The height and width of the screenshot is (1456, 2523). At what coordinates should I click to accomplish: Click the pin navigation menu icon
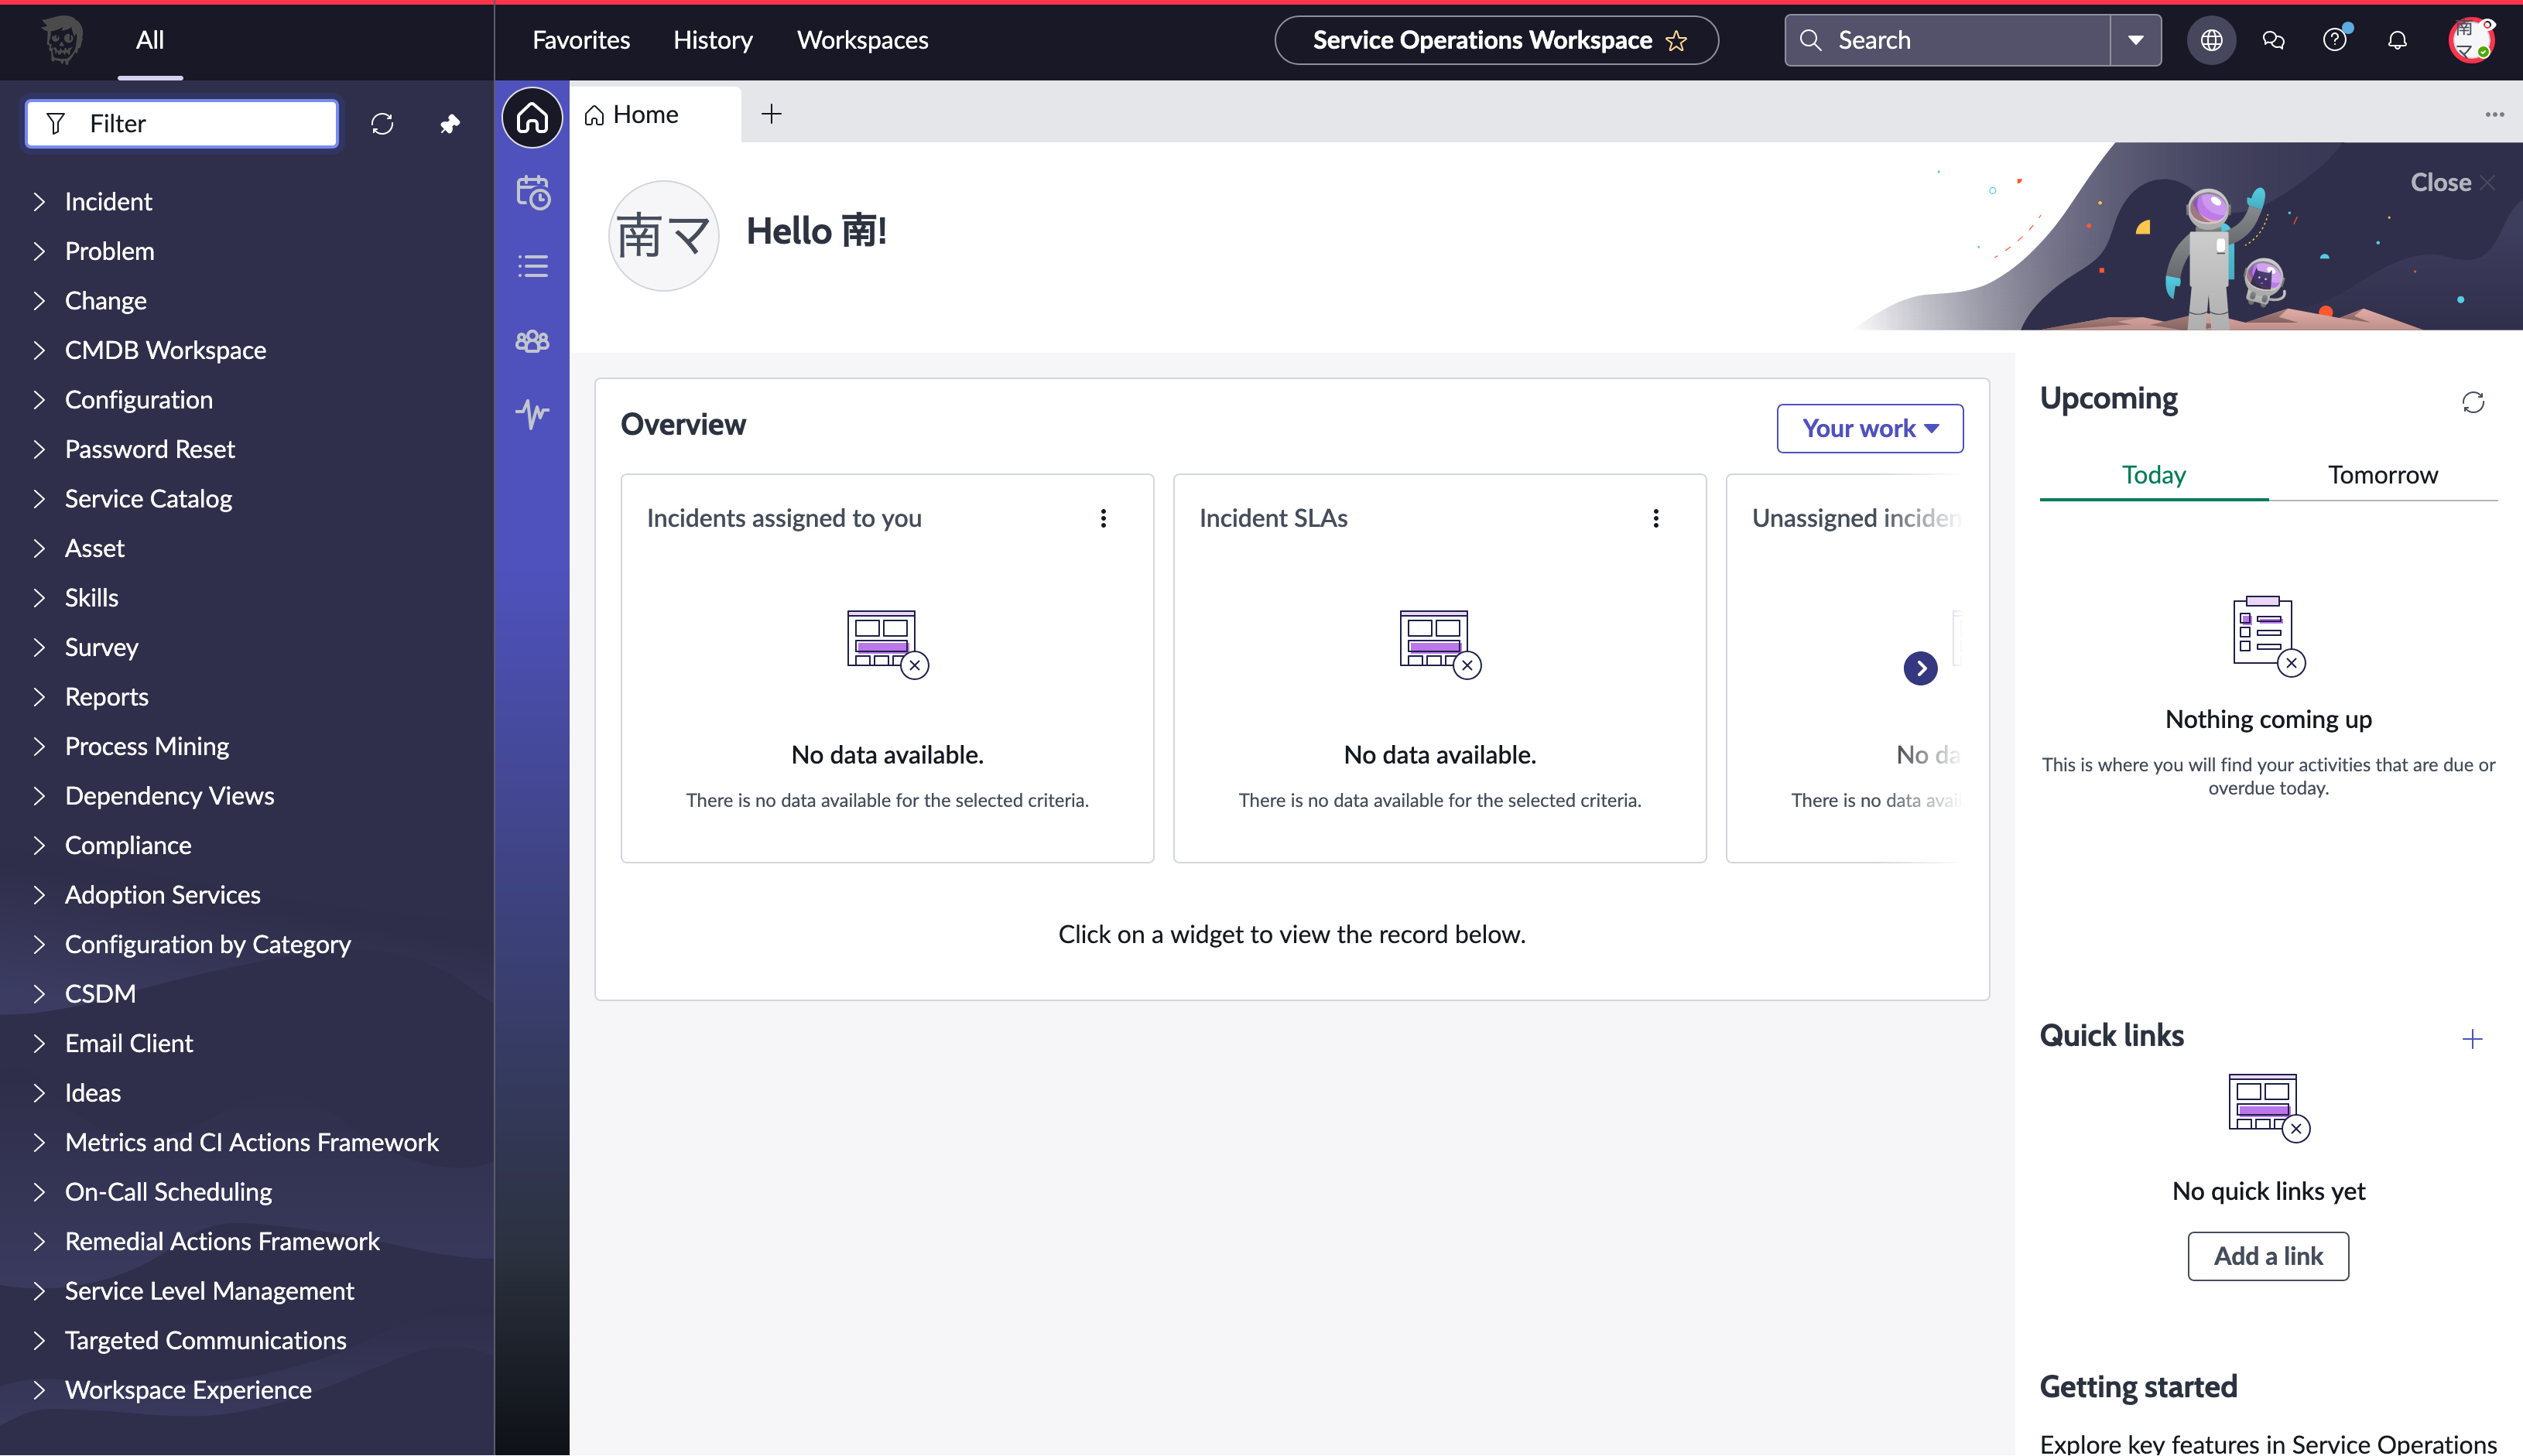pyautogui.click(x=450, y=124)
